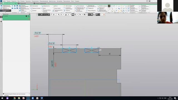Open Yandex browser from the taskbar
Screen dimensions: 178x100
pyautogui.click(x=37, y=98)
